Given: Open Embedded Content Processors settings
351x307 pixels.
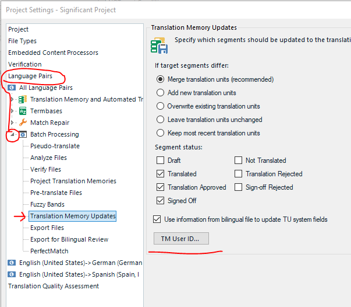Looking at the screenshot, I should point(54,53).
